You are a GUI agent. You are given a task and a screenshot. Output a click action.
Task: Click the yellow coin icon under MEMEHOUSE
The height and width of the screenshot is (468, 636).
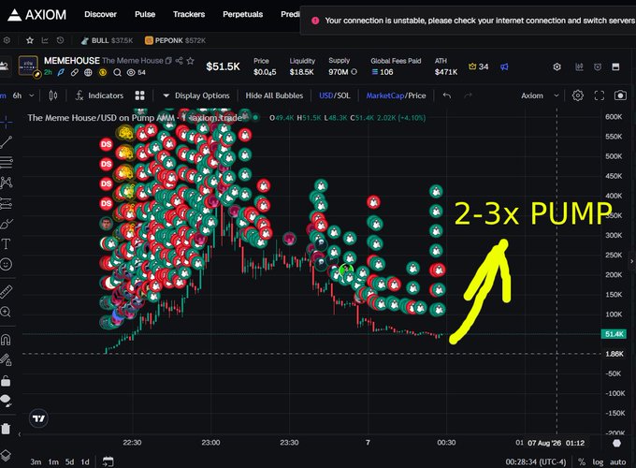click(103, 72)
